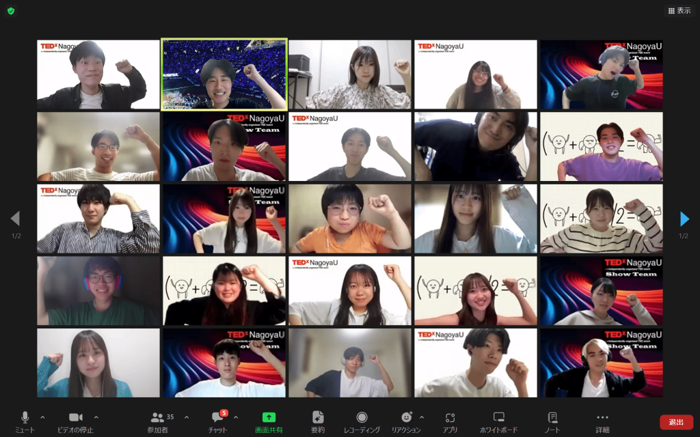Open video options chevron beside camera
700x437 pixels.
click(x=96, y=417)
